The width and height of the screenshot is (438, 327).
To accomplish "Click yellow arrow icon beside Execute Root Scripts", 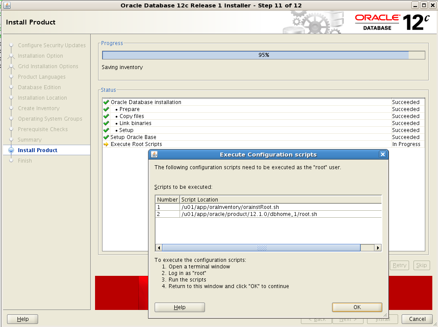I will coord(106,144).
